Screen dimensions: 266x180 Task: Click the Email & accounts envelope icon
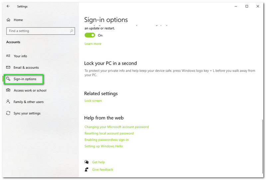(8, 68)
